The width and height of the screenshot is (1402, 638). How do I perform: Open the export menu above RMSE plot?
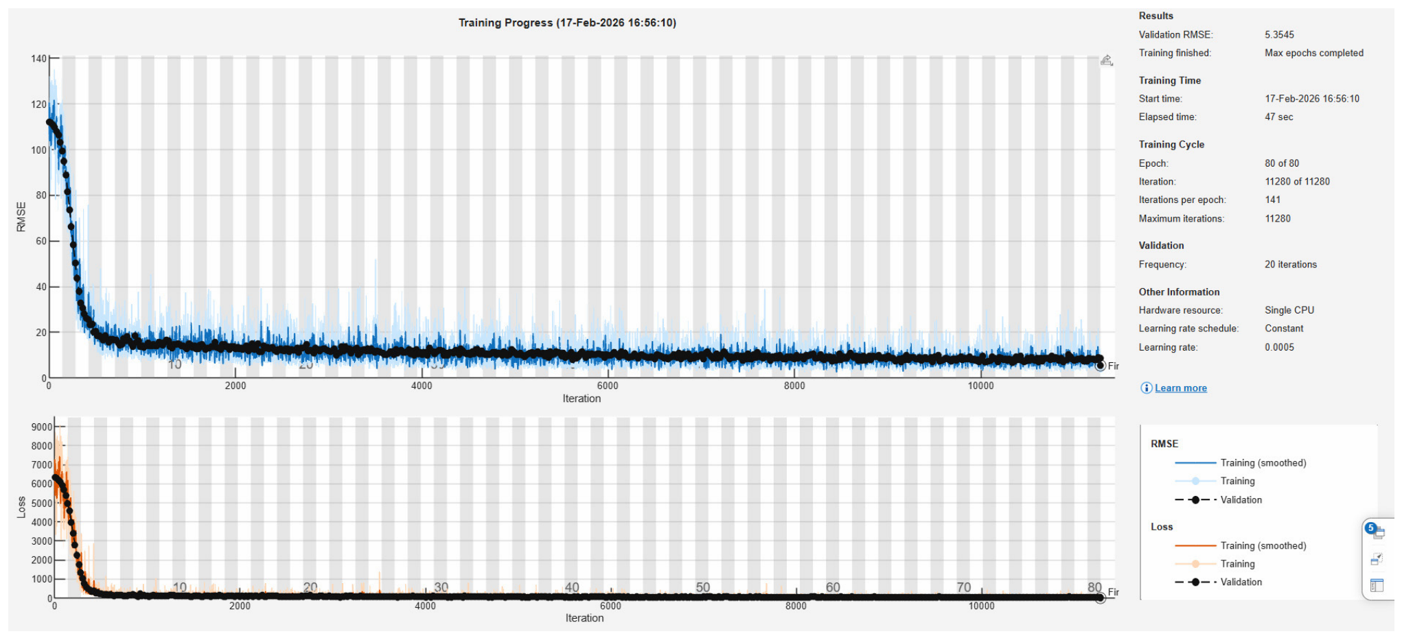1106,60
